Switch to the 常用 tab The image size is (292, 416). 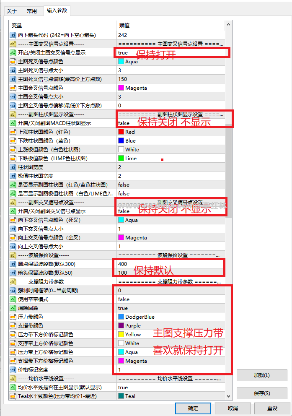(x=32, y=11)
